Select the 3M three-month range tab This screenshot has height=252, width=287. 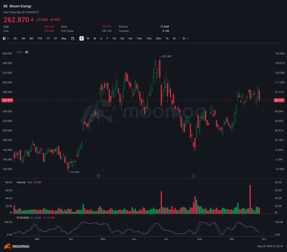[x=31, y=38]
